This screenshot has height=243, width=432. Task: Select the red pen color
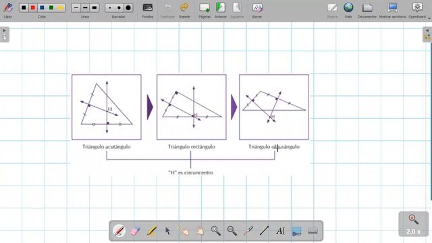(x=33, y=7)
